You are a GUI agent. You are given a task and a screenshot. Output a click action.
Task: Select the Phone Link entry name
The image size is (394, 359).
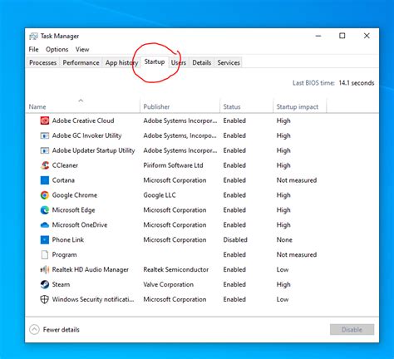click(68, 240)
